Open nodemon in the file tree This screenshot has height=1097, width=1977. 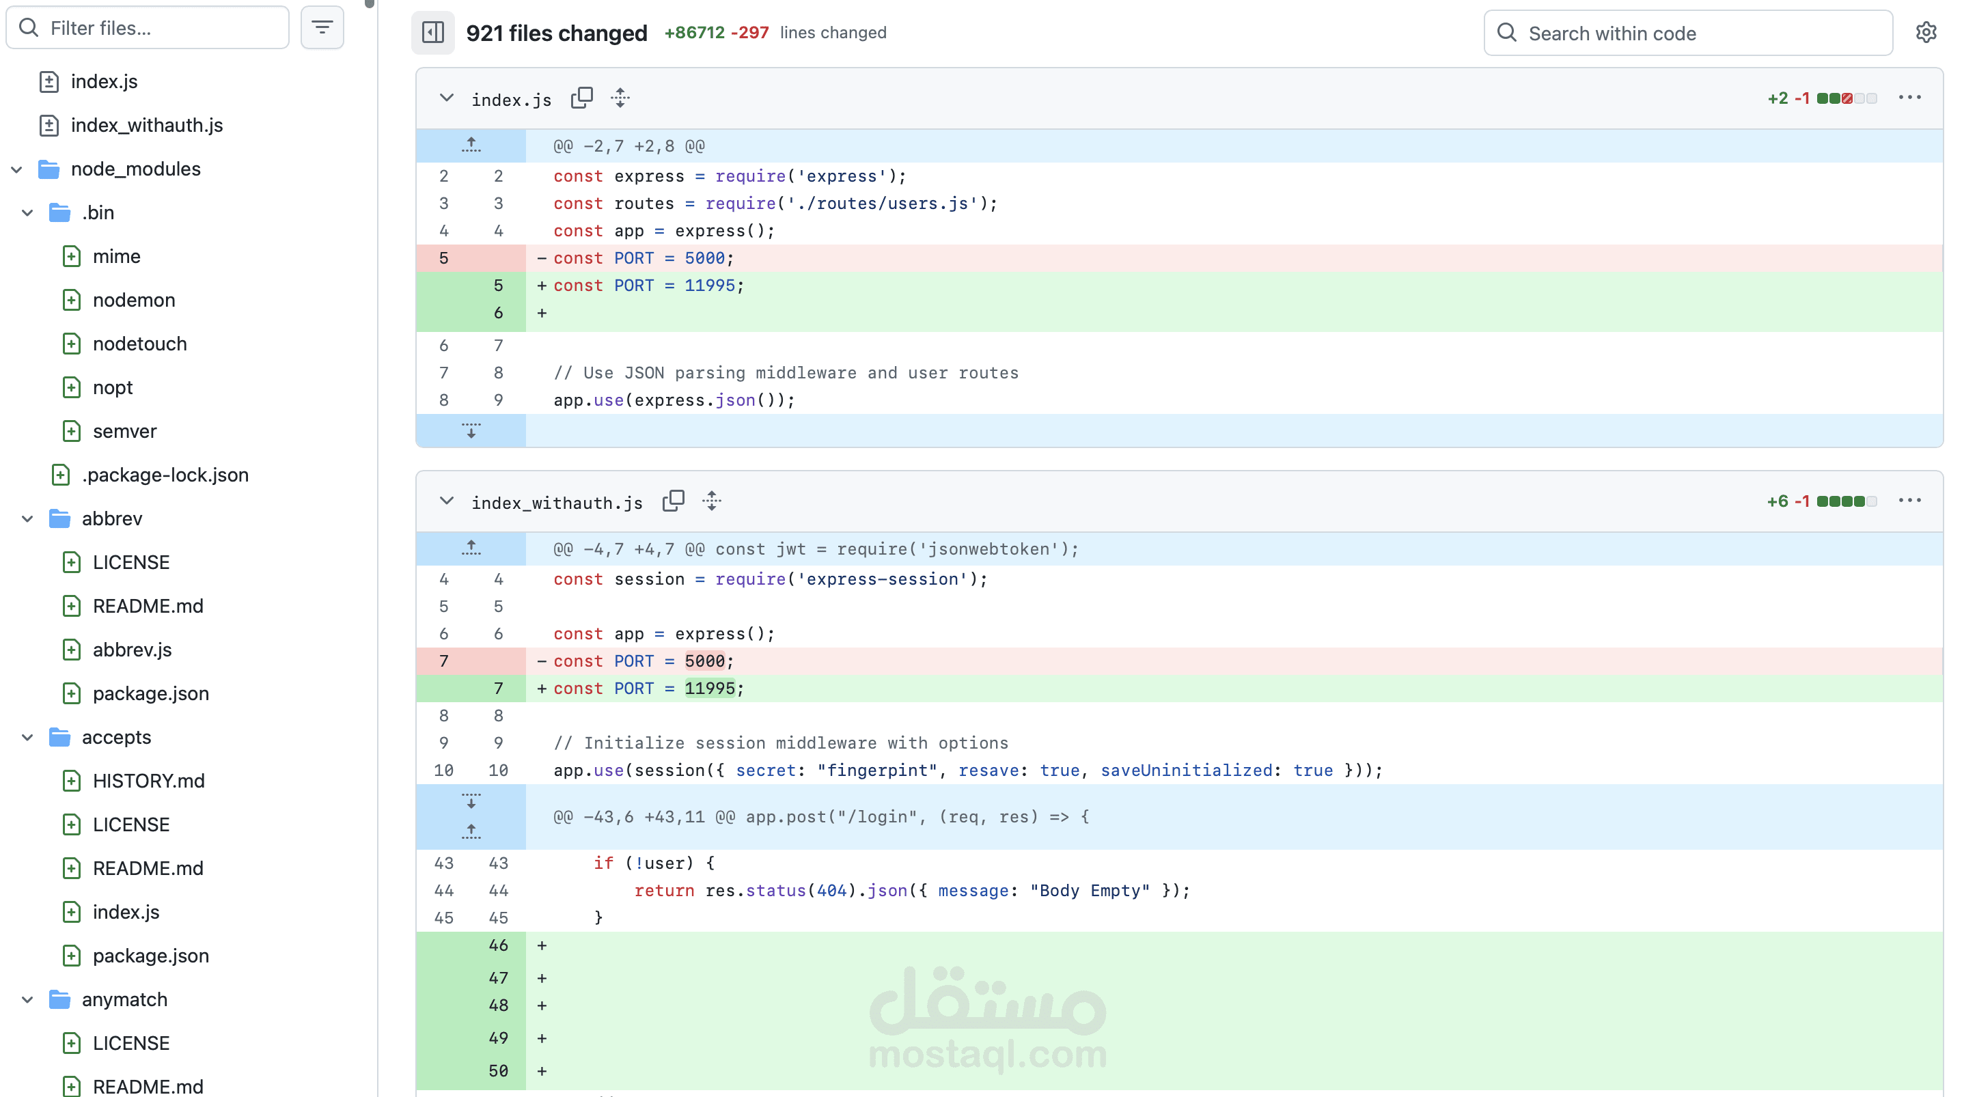[135, 300]
